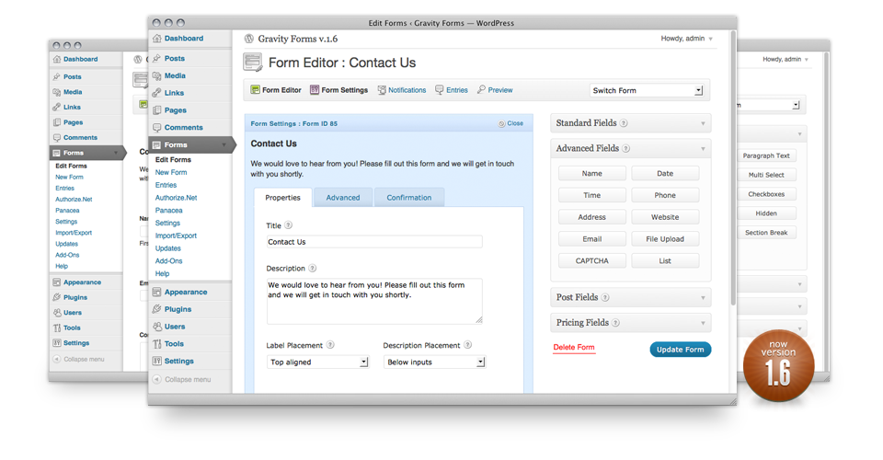Click the help icon next to Title
The height and width of the screenshot is (460, 883).
click(289, 225)
